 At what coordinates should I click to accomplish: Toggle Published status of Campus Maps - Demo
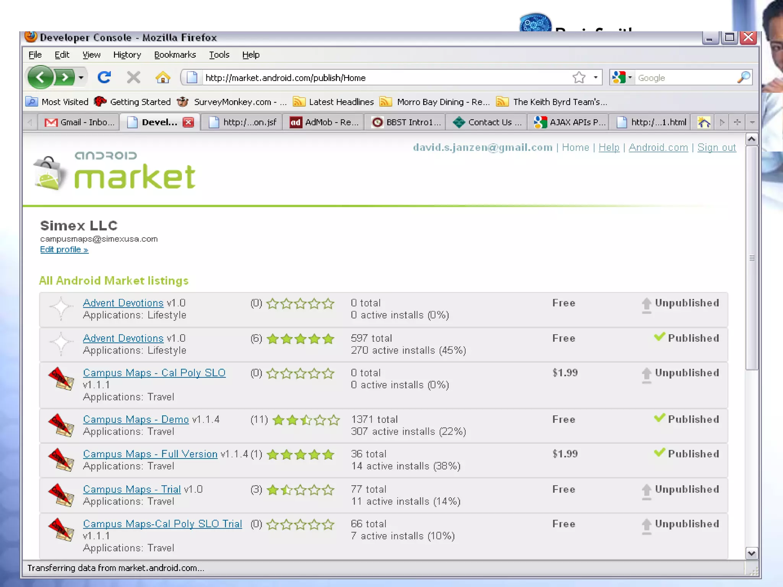click(687, 419)
